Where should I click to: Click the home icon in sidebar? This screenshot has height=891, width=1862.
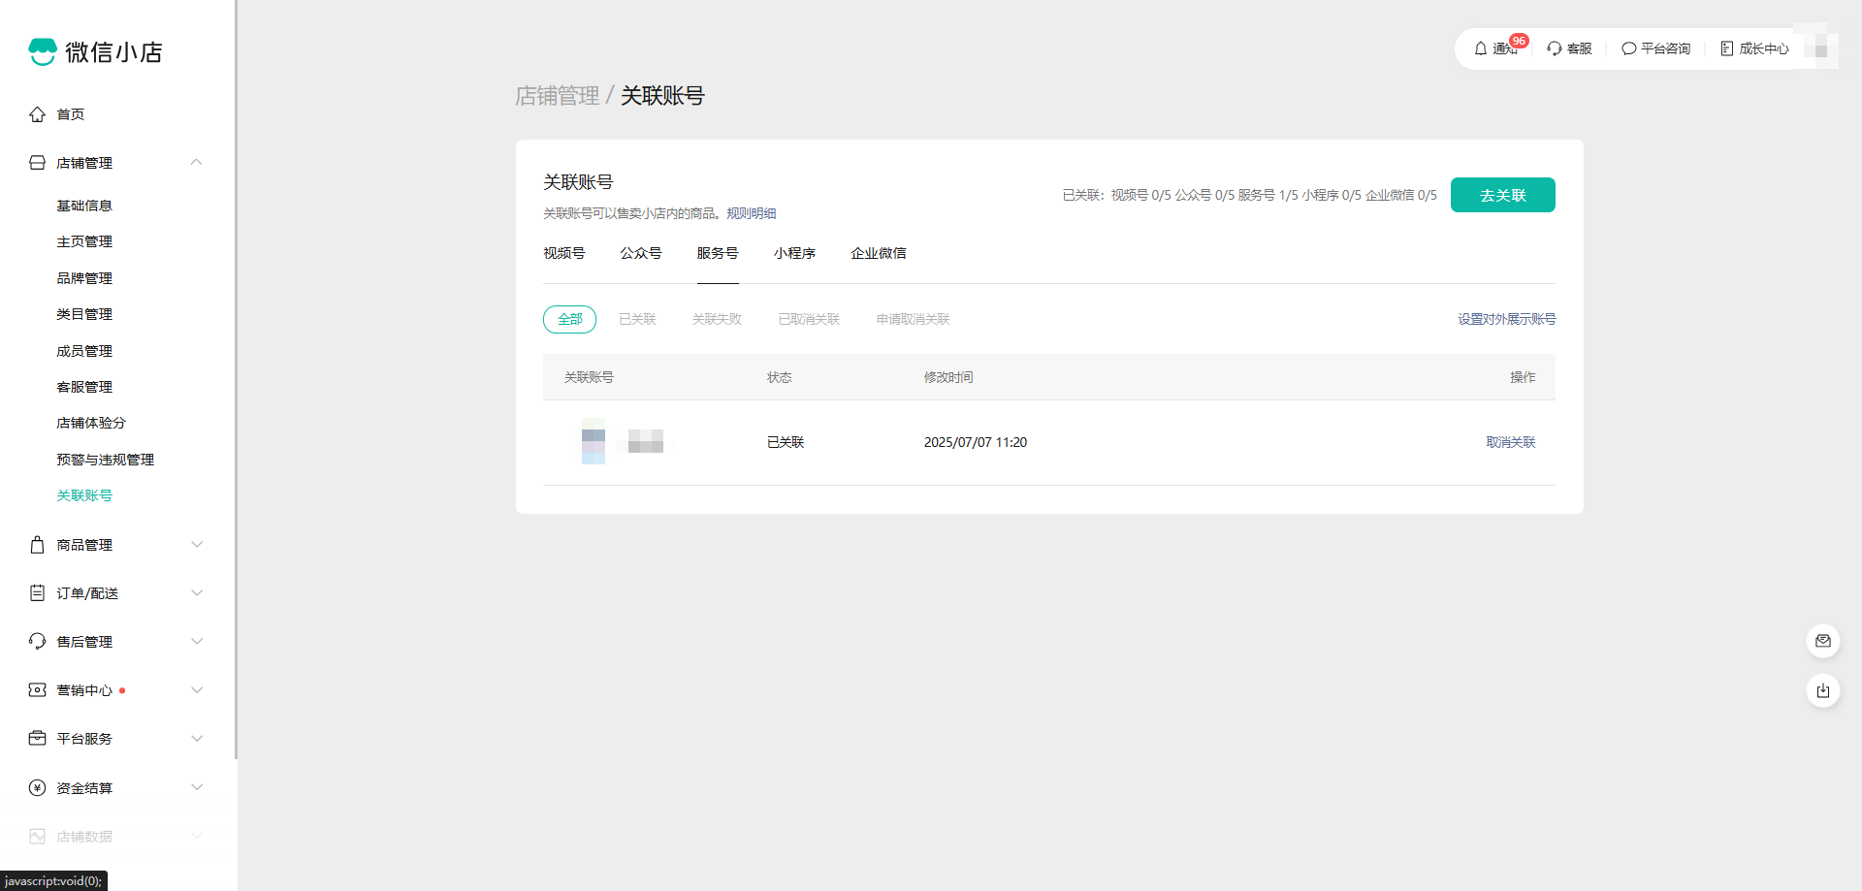point(37,114)
